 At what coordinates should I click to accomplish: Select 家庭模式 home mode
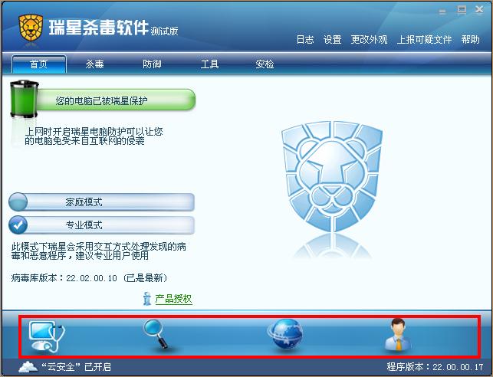point(101,202)
